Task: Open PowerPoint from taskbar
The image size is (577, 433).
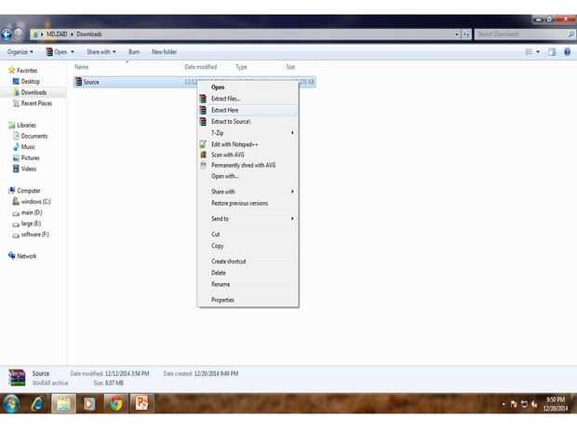Action: pos(141,403)
